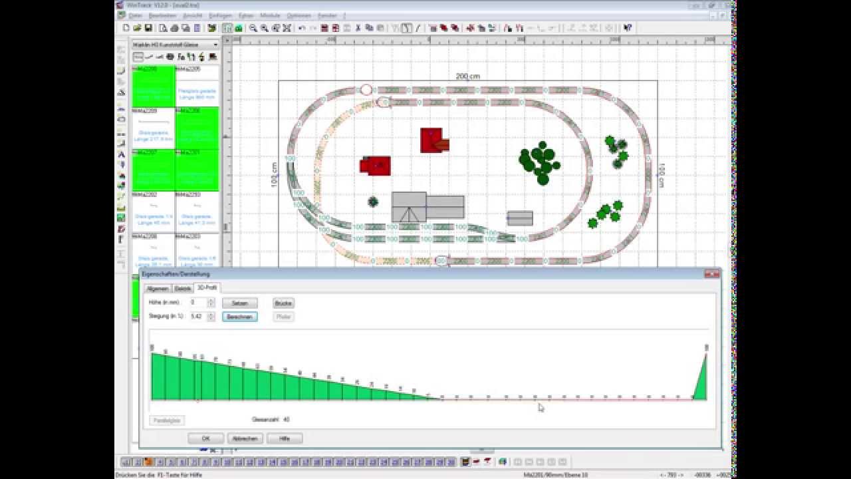This screenshot has height=479, width=851.
Task: Click the Brücke button
Action: (x=283, y=303)
